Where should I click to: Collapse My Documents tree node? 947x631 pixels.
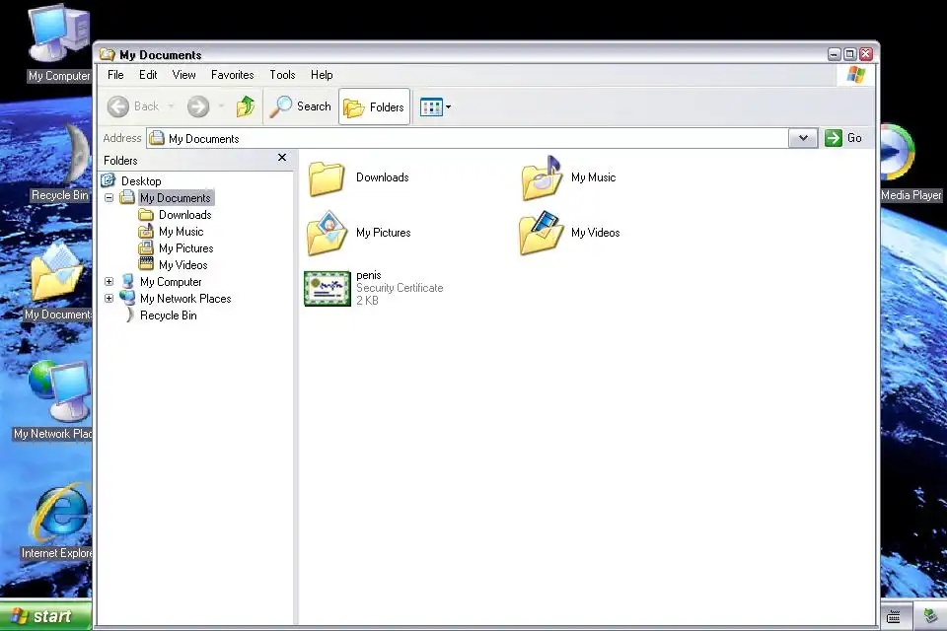click(x=109, y=197)
